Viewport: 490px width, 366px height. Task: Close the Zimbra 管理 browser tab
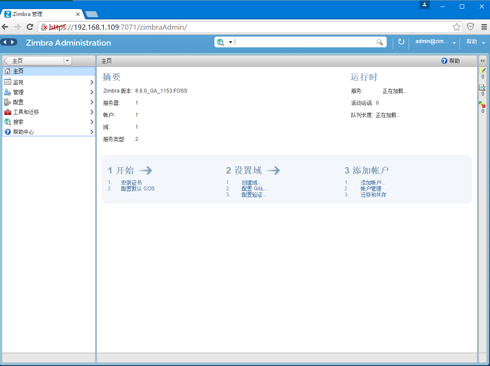(x=78, y=14)
